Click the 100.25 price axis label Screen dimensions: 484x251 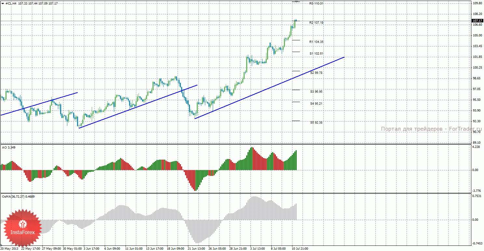coord(477,68)
